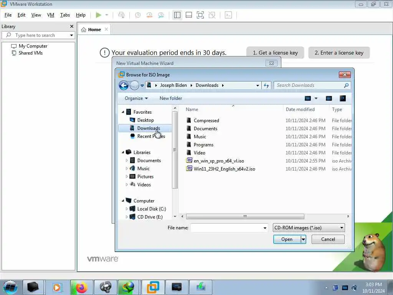This screenshot has width=393, height=295.
Task: Open the arrow beside the Open button
Action: point(303,239)
